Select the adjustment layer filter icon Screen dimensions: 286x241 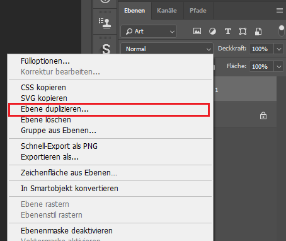(212, 32)
